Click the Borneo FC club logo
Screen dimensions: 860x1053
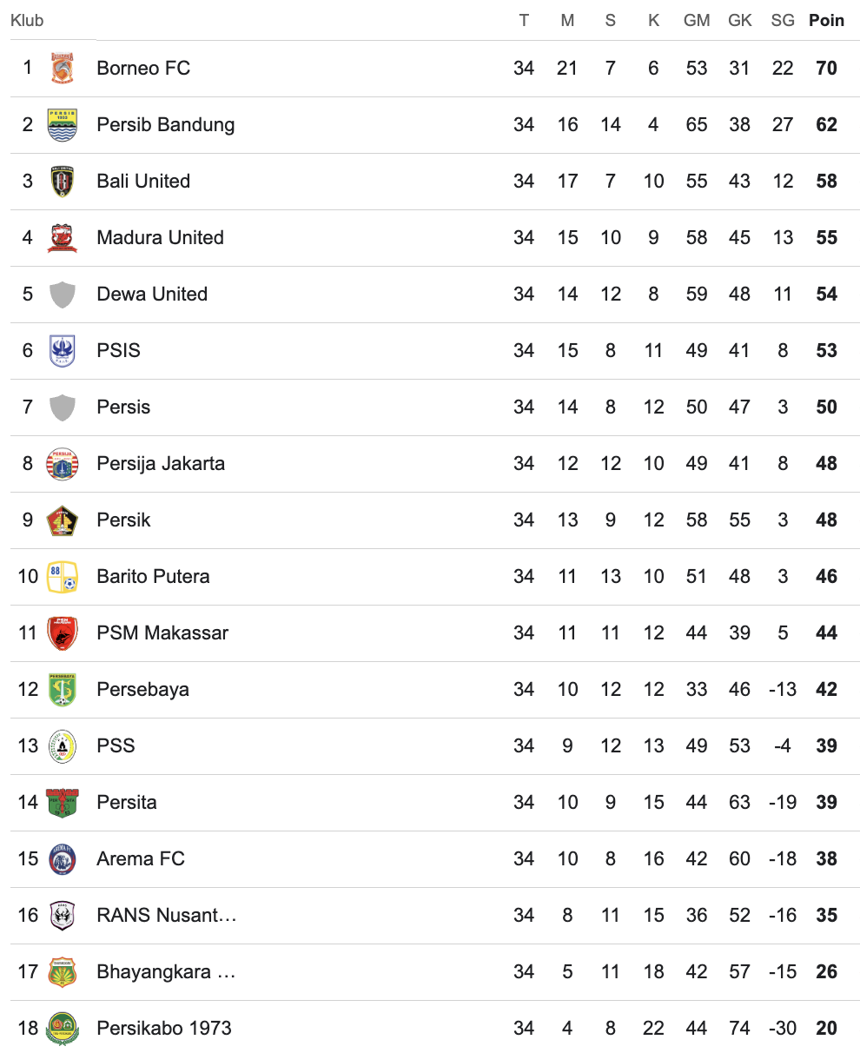[63, 69]
